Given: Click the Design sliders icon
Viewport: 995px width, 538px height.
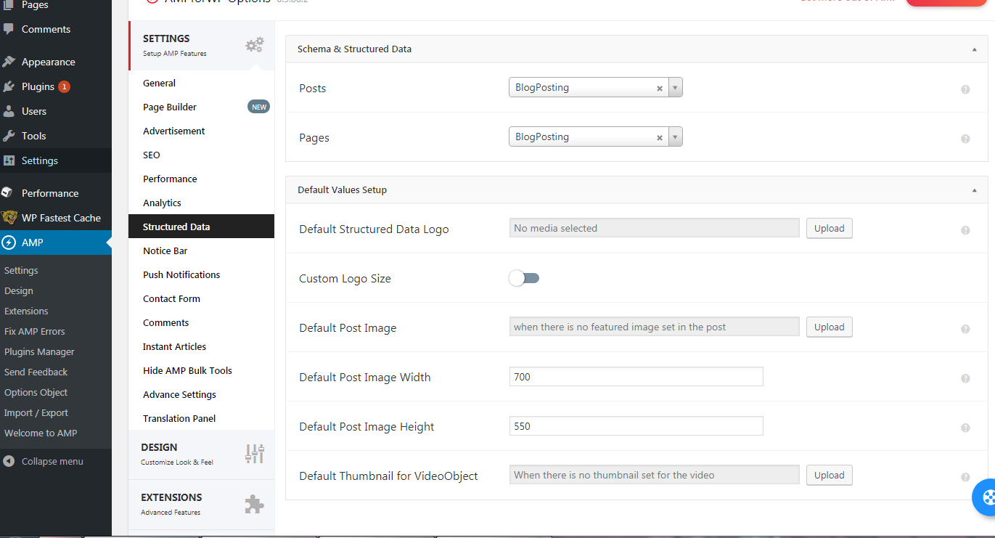Looking at the screenshot, I should click(x=255, y=454).
